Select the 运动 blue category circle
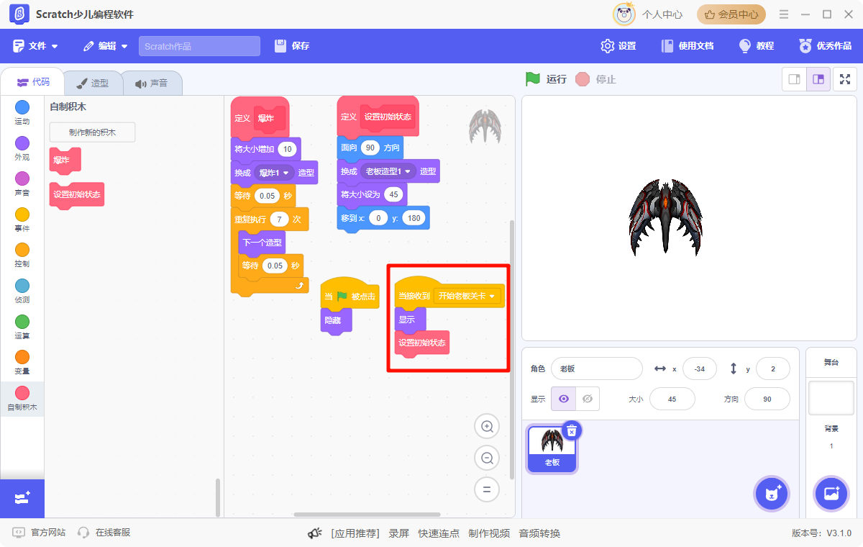 pos(22,108)
